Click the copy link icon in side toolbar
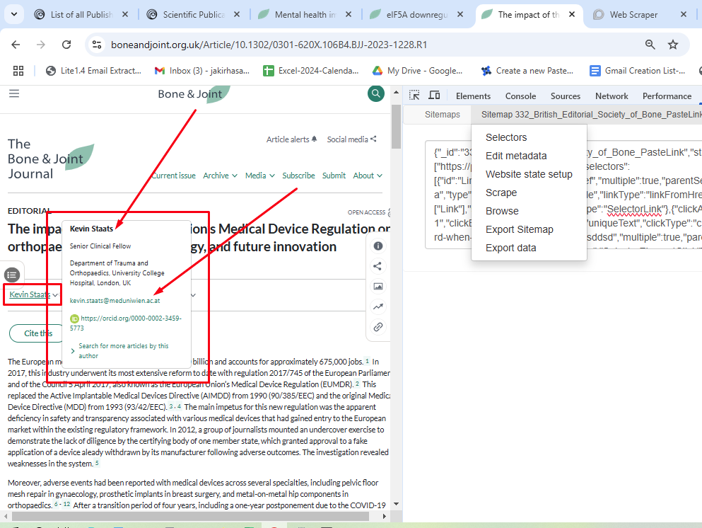Viewport: 702px width, 528px height. [x=378, y=327]
